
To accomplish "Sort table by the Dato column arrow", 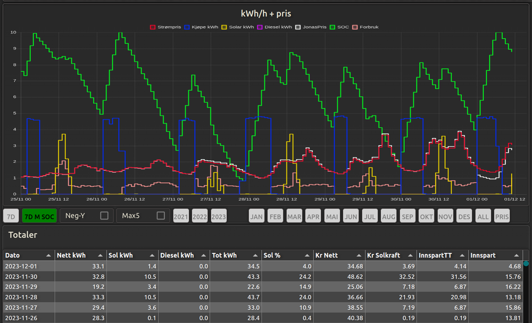I will (x=49, y=256).
